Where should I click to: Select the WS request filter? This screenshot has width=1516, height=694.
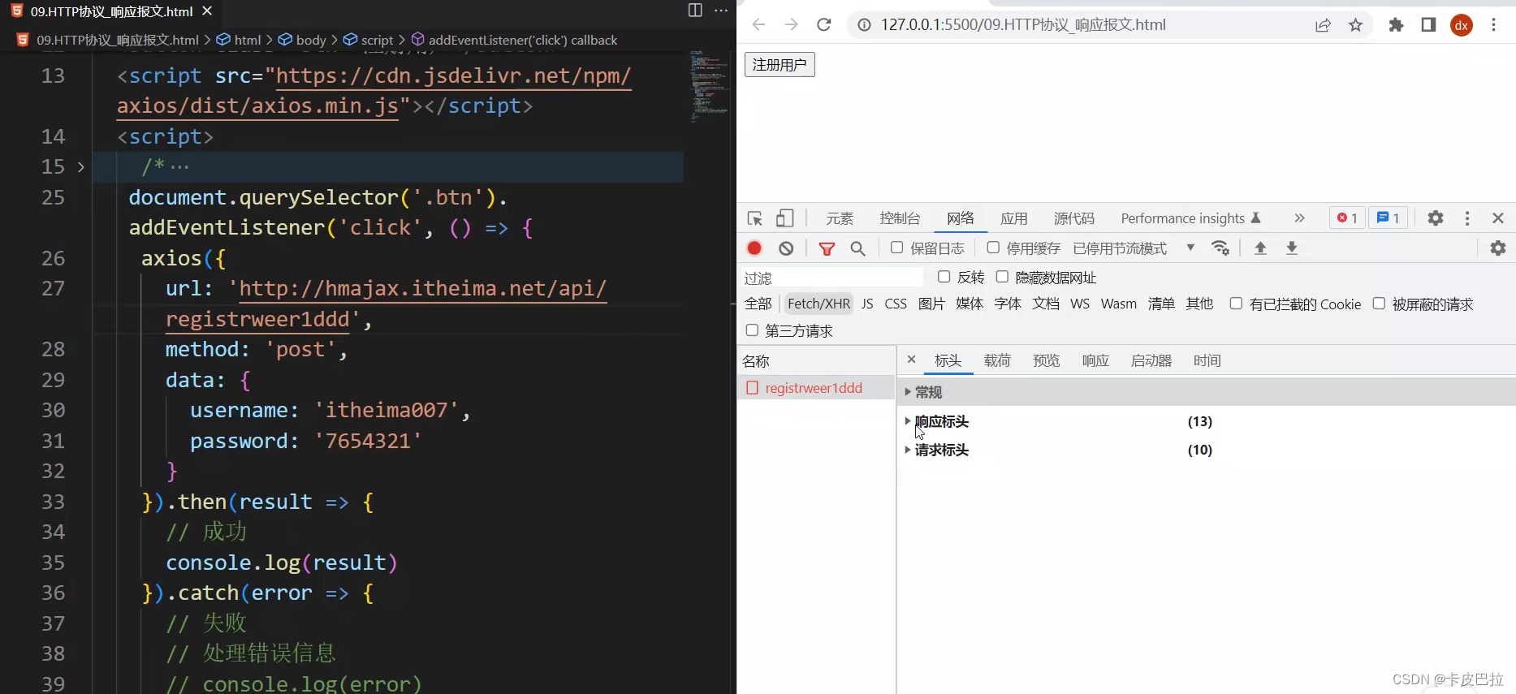point(1080,304)
